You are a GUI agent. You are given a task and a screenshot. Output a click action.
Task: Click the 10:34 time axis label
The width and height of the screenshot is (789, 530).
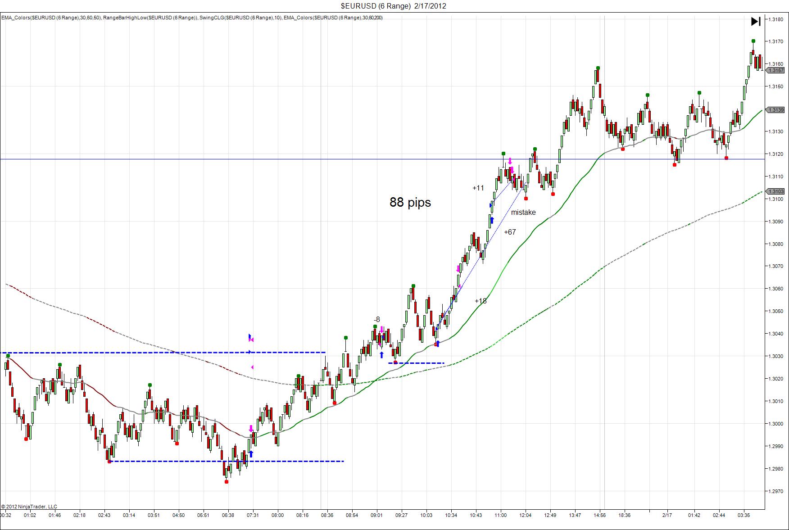click(x=451, y=515)
